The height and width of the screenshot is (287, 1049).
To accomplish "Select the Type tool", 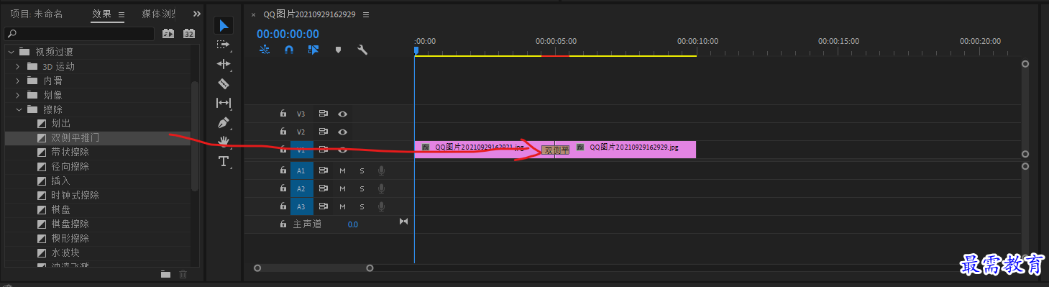I will click(224, 161).
